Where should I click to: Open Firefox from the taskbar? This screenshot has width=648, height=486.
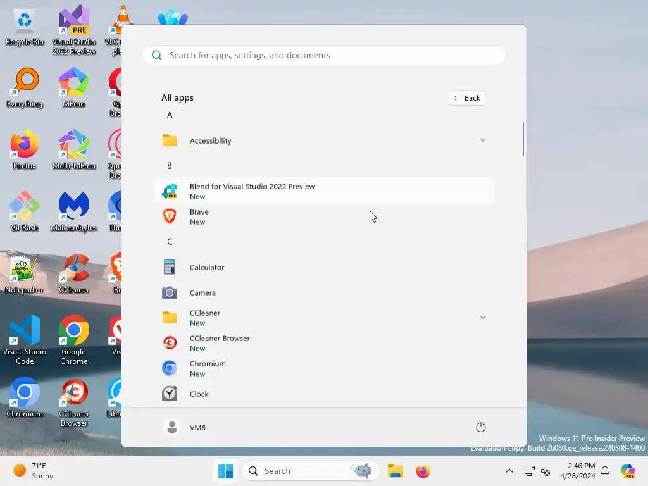pos(423,471)
